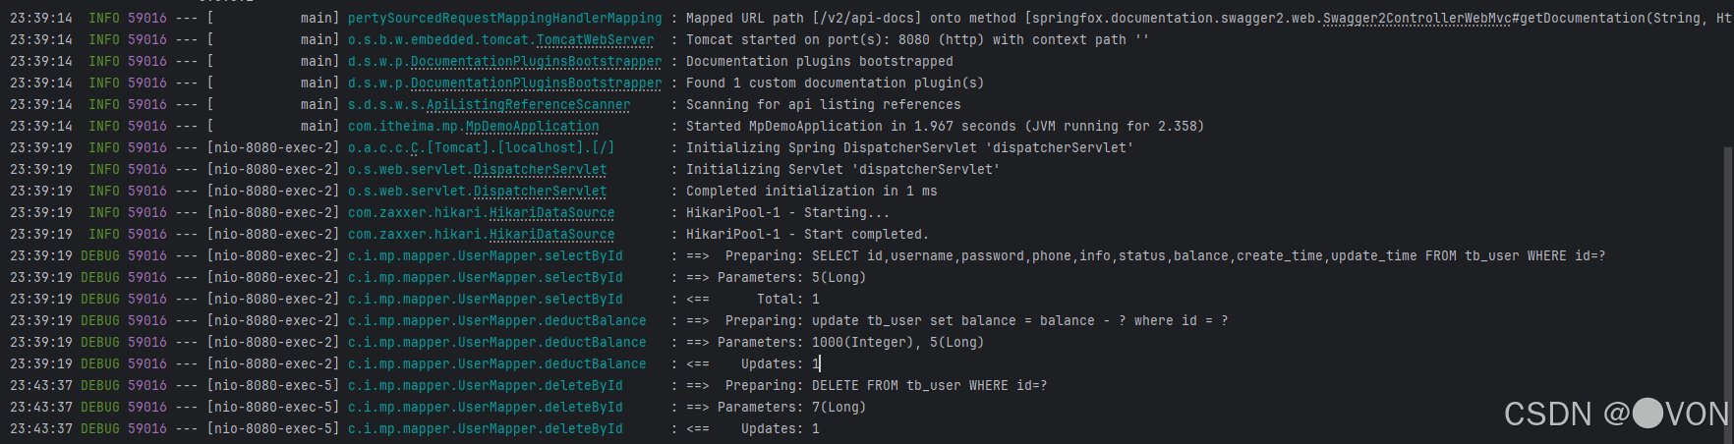
Task: Click the 'DELETE FROM tb_user WHERE id=?' statement
Action: click(x=929, y=386)
